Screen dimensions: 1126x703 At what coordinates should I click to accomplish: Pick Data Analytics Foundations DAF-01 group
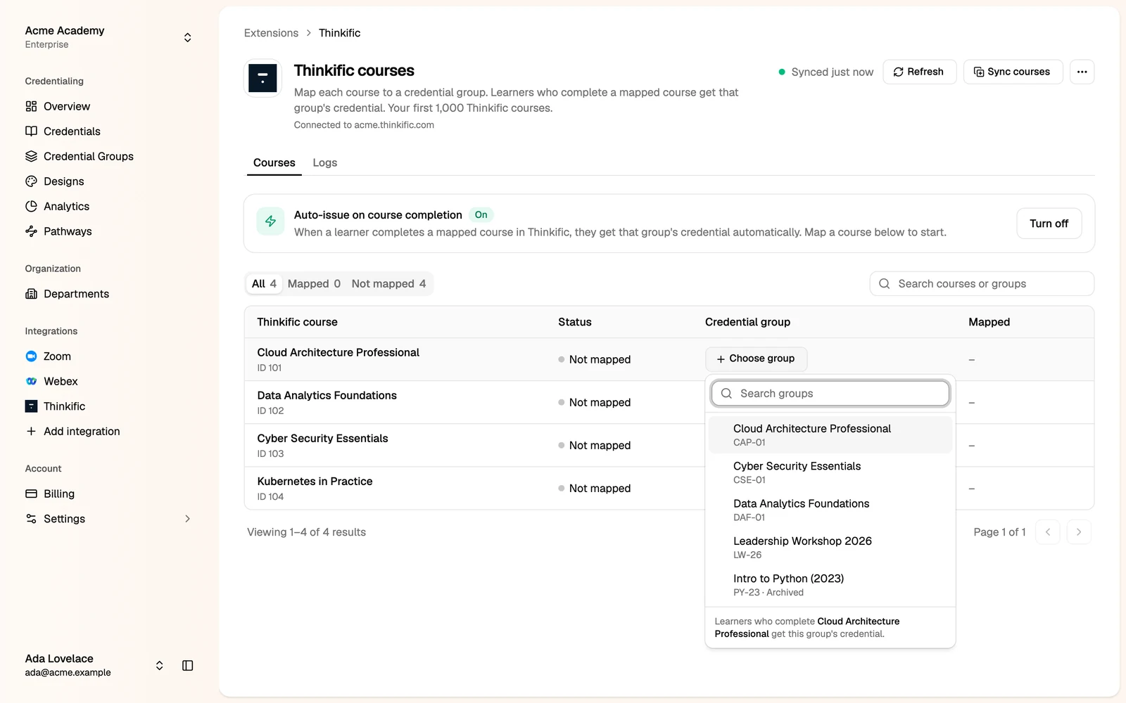click(x=830, y=510)
